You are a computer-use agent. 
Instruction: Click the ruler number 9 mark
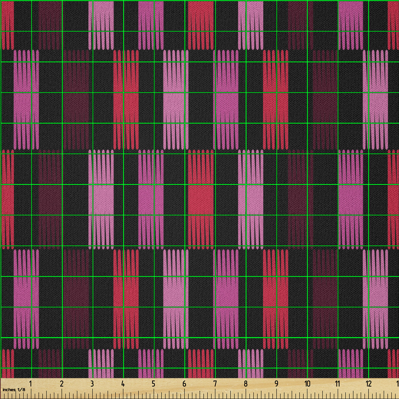pyautogui.click(x=276, y=384)
